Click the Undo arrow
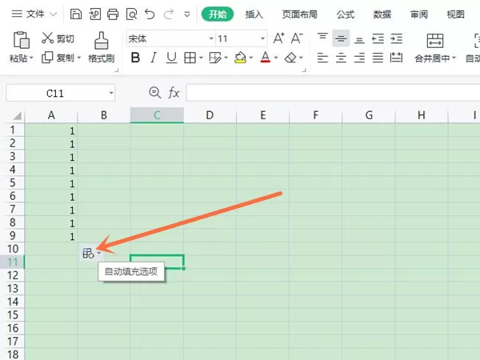The image size is (480, 360). [x=150, y=14]
